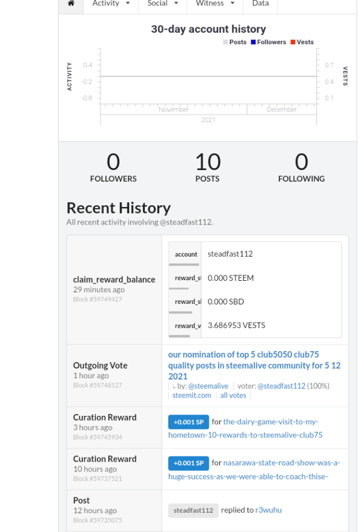The width and height of the screenshot is (364, 532).
Task: Click Block #59737521 text
Action: tap(98, 478)
